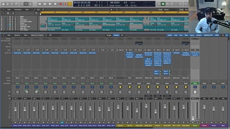Click the narrow channel strips icon
This screenshot has height=129, width=230.
pos(223,35)
